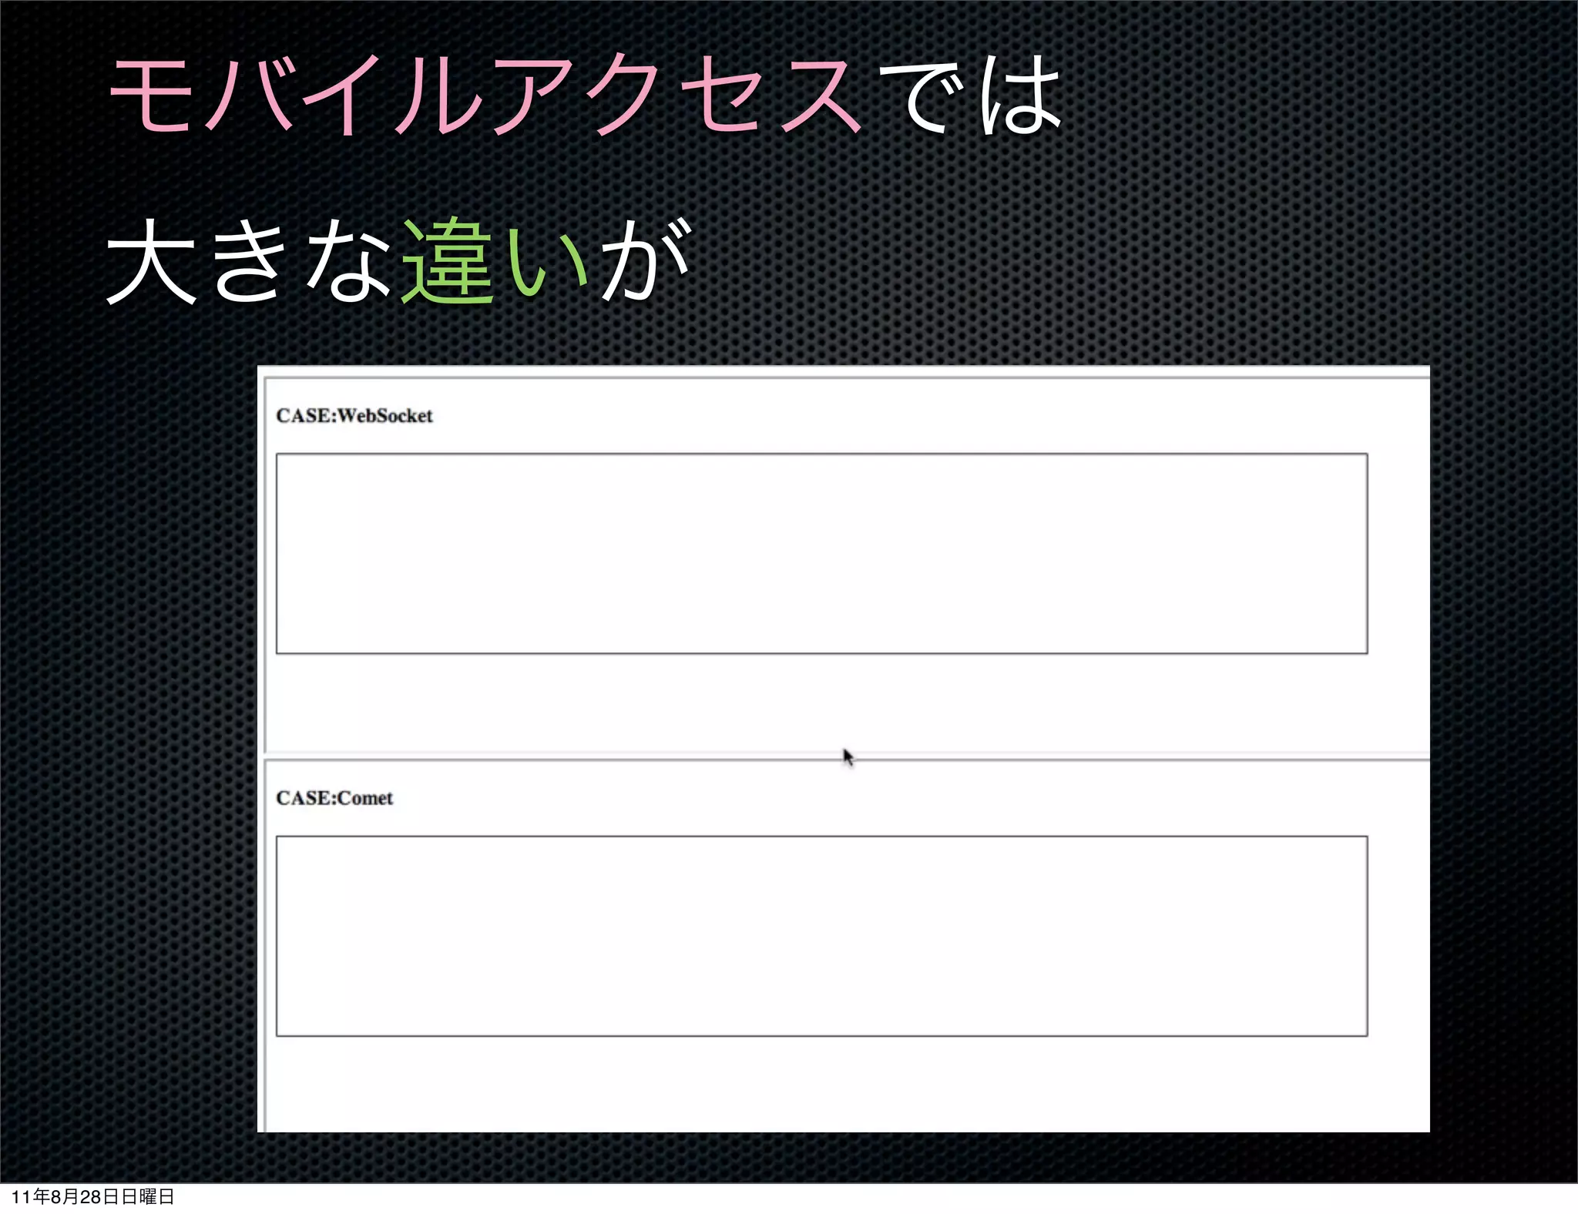Click the date footer 11年8月28日日曜日
Viewport: 1578px width, 1214px height.
pyautogui.click(x=92, y=1196)
